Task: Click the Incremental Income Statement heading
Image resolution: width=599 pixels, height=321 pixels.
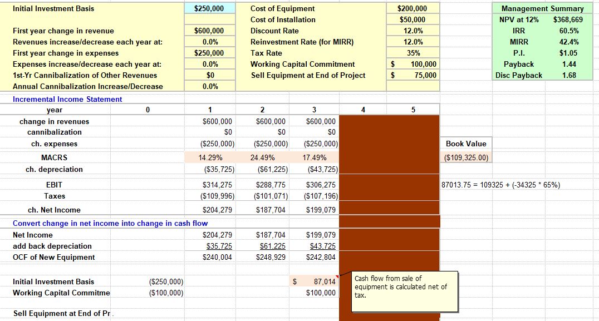Action: pos(67,99)
